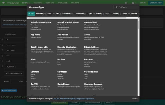This screenshot has height=105, width=165.
Task: Open the Nature (5) tab
Action: [x=126, y=14]
